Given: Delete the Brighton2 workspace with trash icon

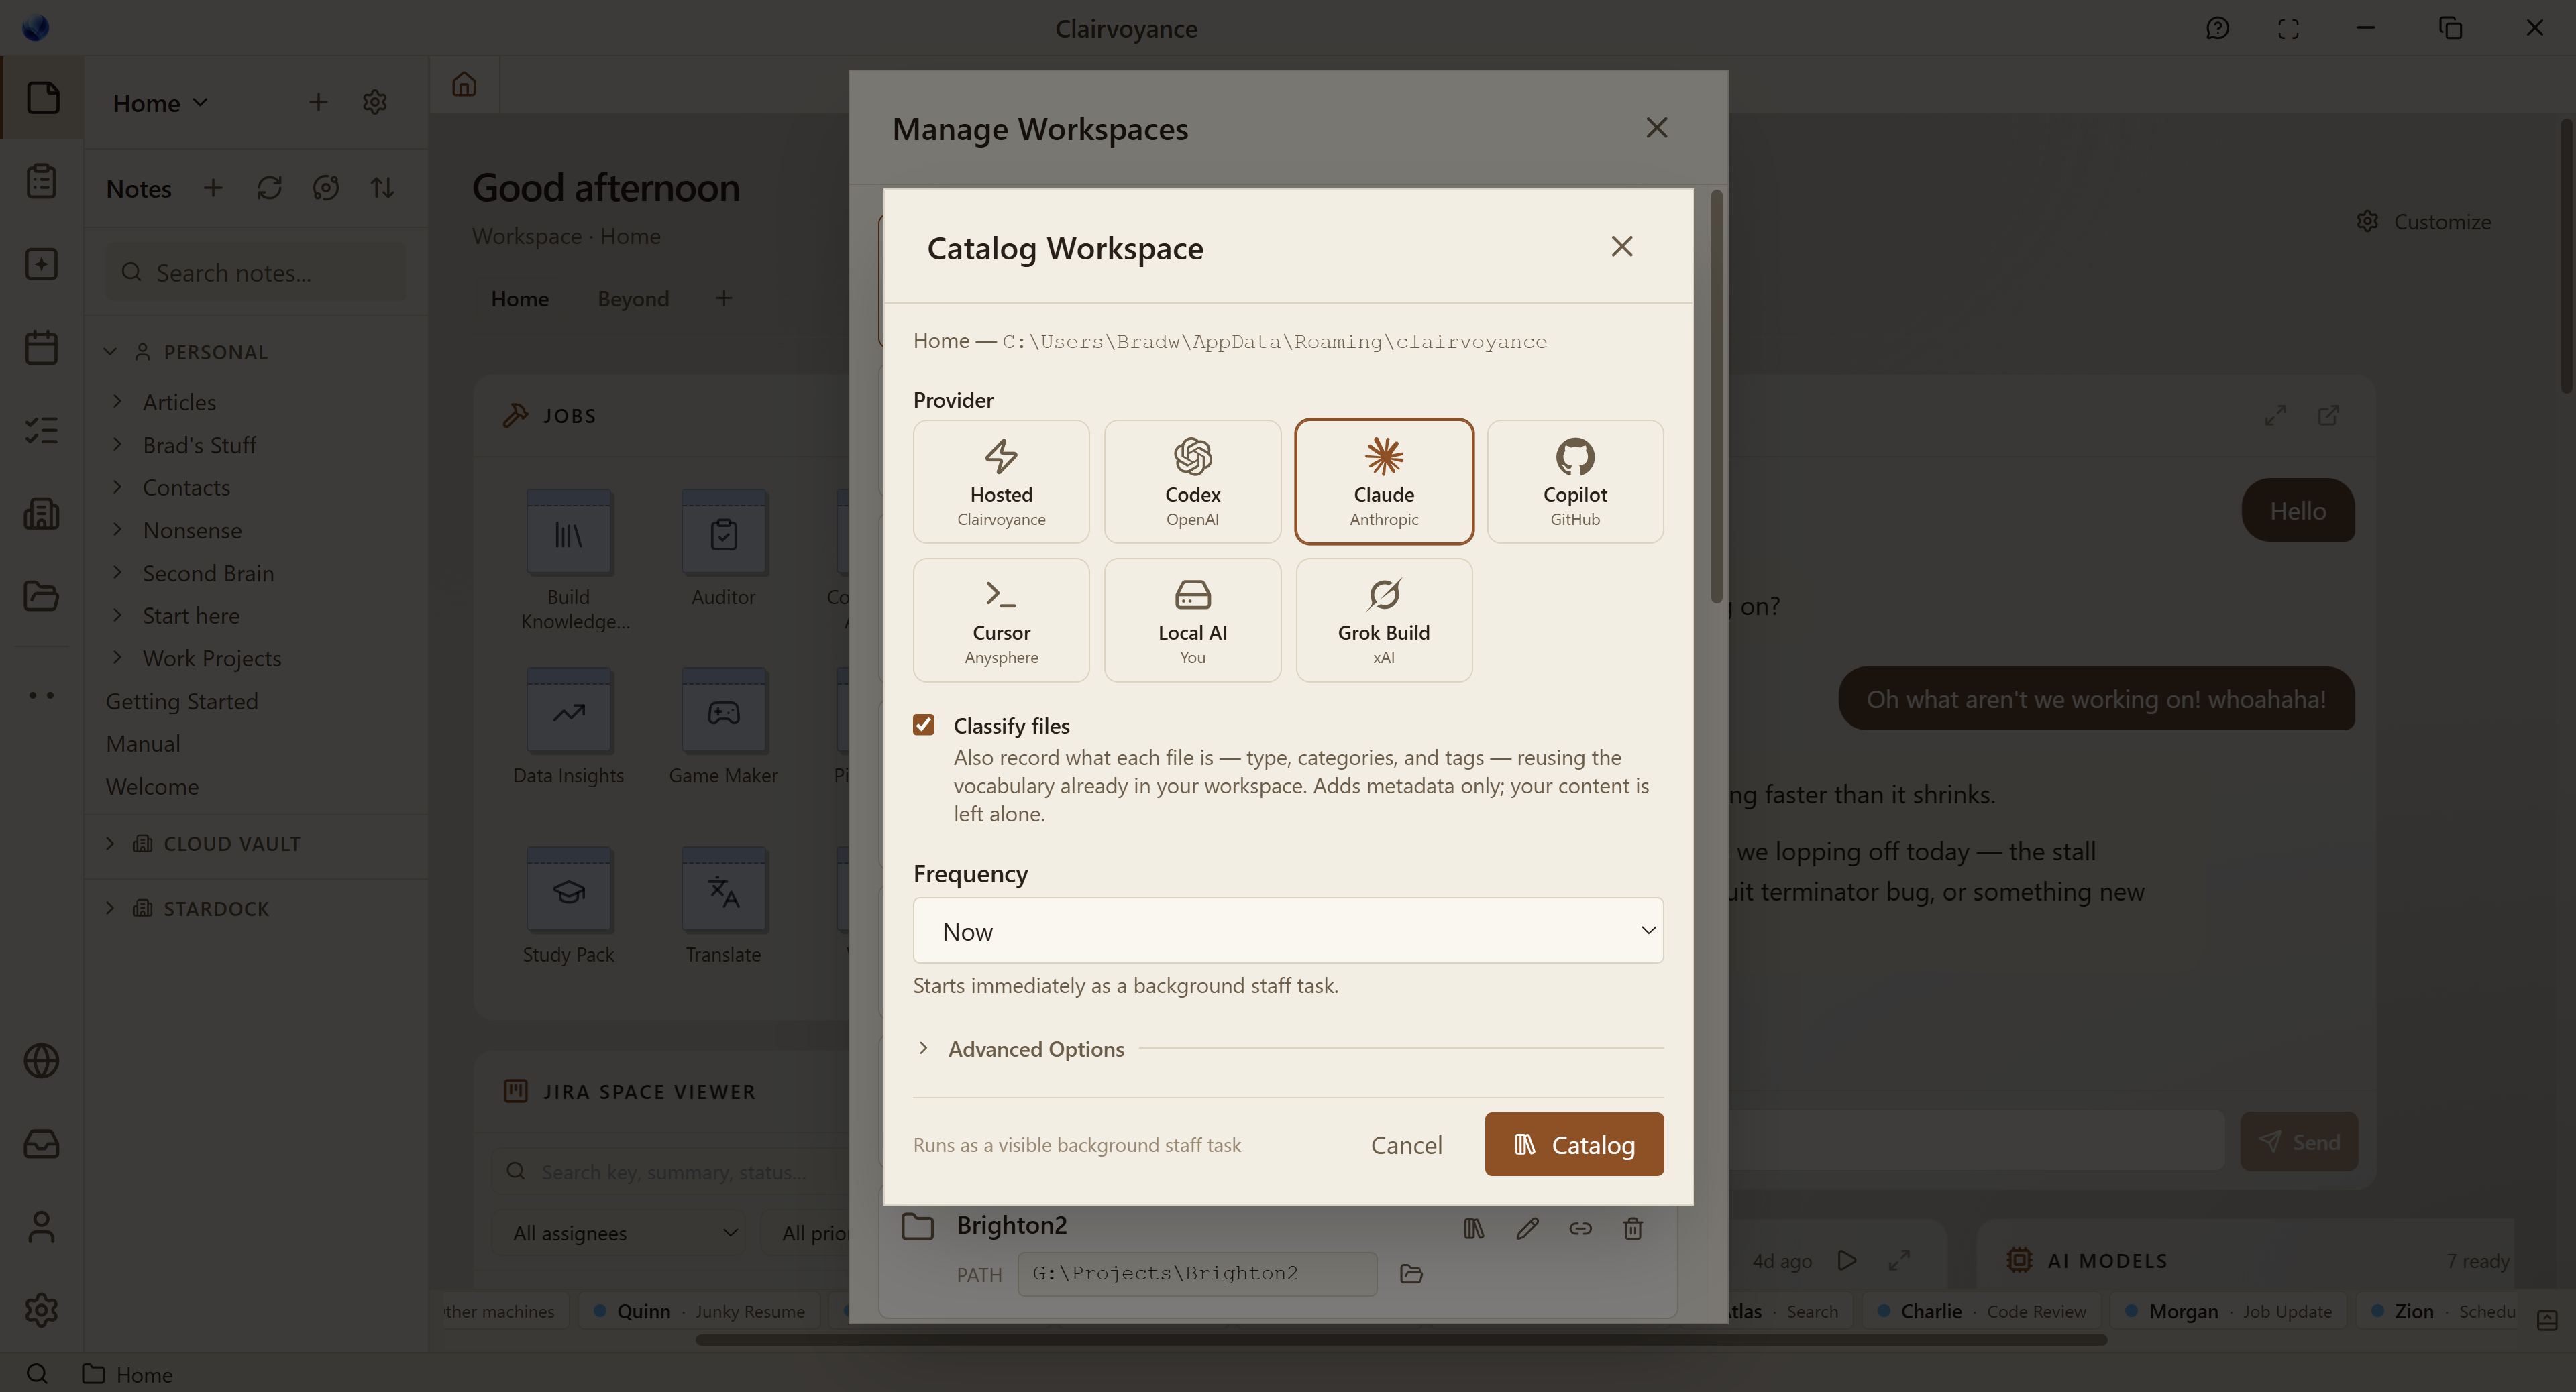Looking at the screenshot, I should click(x=1633, y=1228).
